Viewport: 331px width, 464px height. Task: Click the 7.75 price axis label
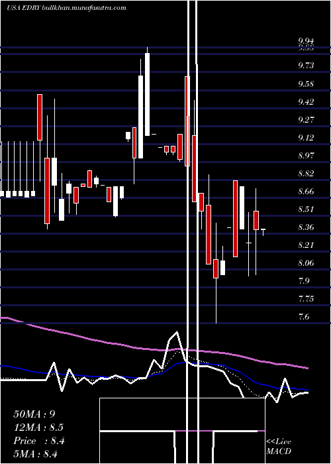pos(306,298)
